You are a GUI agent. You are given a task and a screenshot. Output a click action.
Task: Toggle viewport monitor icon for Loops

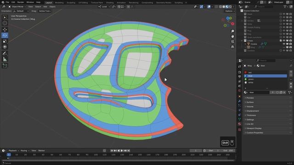pos(287,41)
